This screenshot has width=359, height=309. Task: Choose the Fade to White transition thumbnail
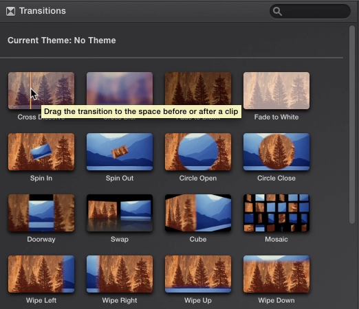pos(276,91)
